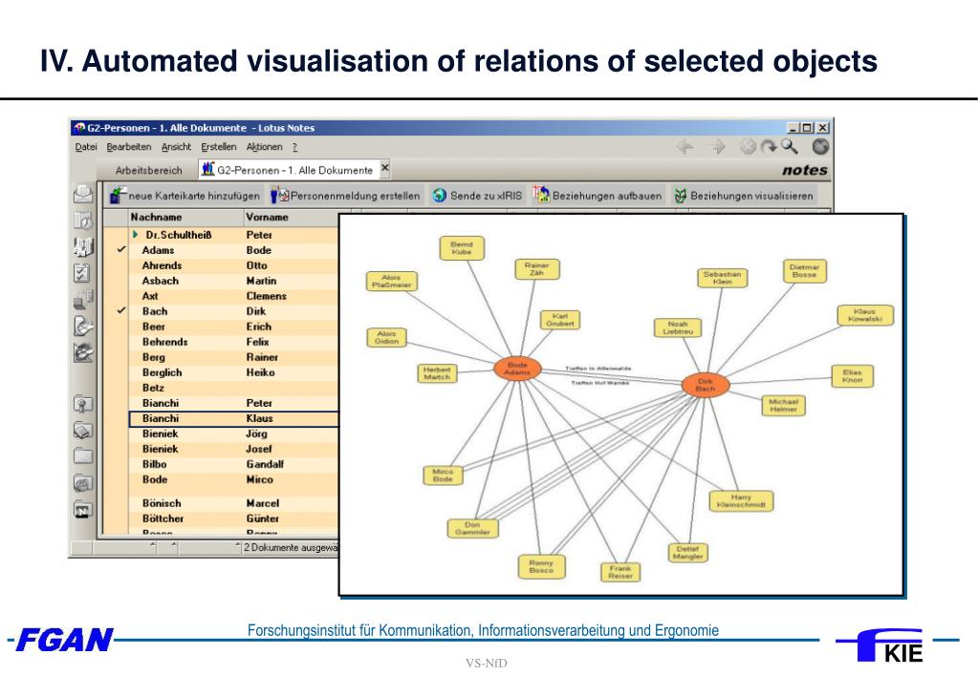Select the Bilbo Gandalf row

[x=233, y=464]
